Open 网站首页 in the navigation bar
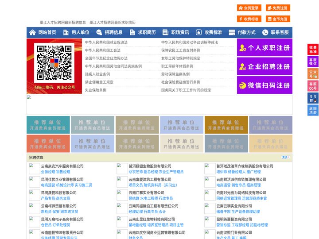319x239 pixels. tap(47, 32)
